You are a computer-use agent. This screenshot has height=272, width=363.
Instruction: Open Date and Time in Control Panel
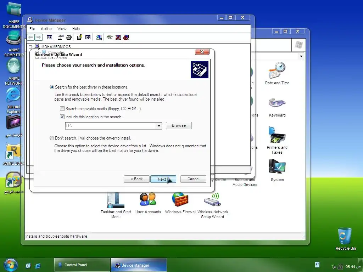[277, 74]
